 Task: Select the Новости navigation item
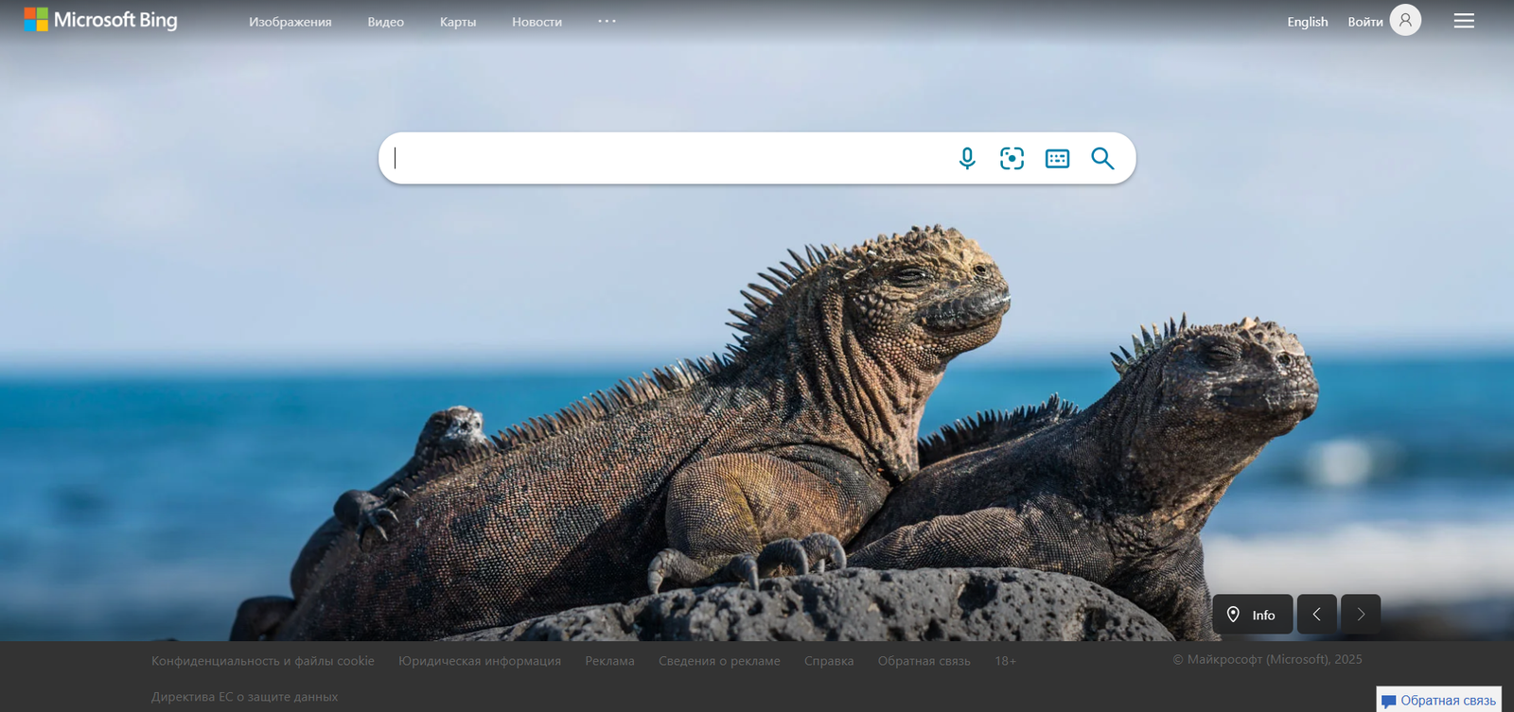[537, 22]
